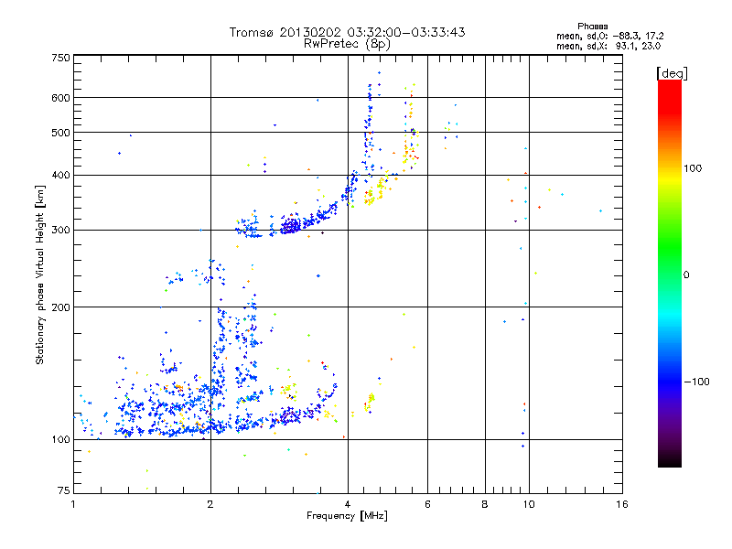Click the 'mean, sd,O: -88.3, 17.2' line
The width and height of the screenshot is (732, 549).
pyautogui.click(x=609, y=36)
